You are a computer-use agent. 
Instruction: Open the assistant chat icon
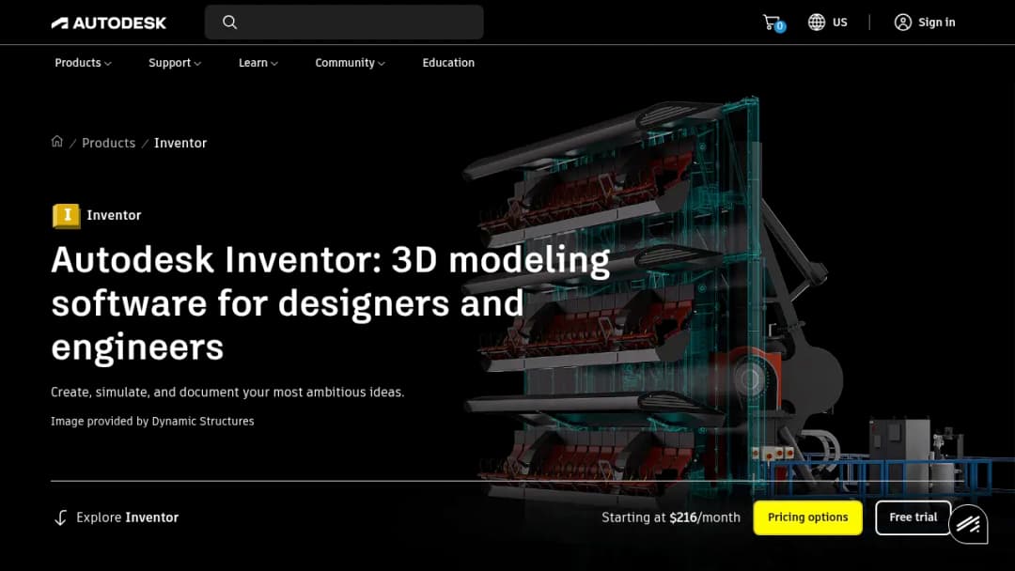[969, 524]
